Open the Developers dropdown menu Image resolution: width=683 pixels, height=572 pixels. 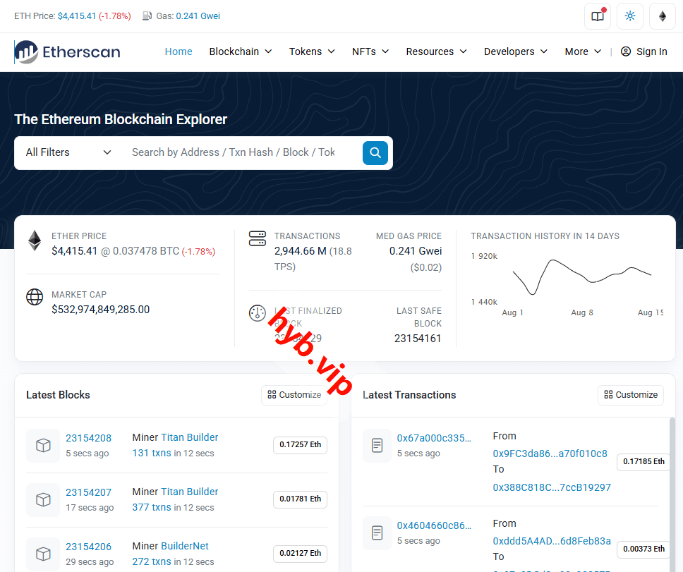click(x=515, y=51)
